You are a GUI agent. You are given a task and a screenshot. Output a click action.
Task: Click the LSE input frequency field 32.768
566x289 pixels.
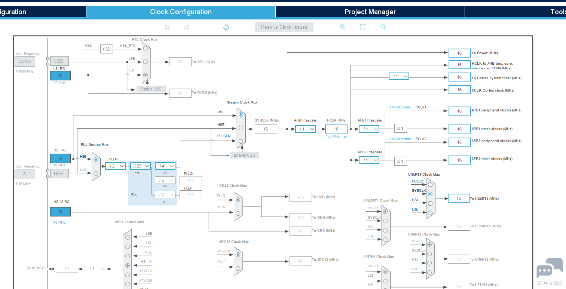(x=25, y=61)
